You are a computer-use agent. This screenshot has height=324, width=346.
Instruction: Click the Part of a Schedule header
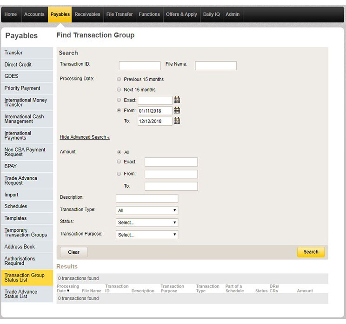(234, 289)
